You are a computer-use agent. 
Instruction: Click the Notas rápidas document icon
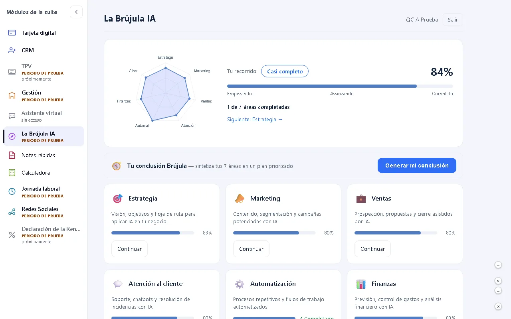coord(12,155)
